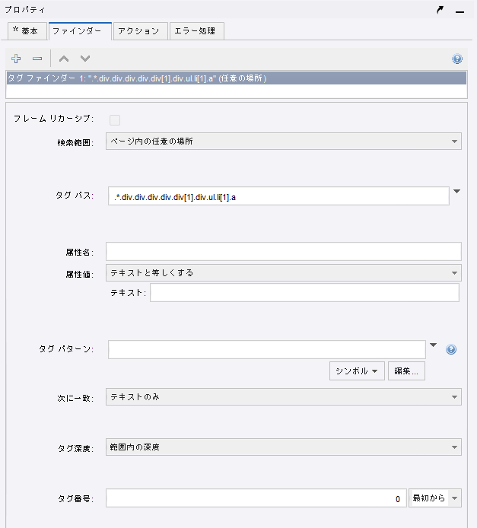This screenshot has width=477, height=528.
Task: Focus the タグ パターン input field
Action: 266,349
